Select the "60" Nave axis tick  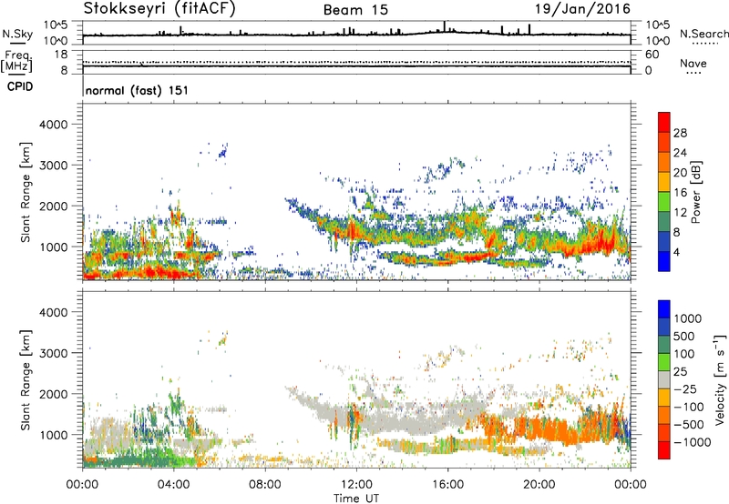pyautogui.click(x=652, y=55)
